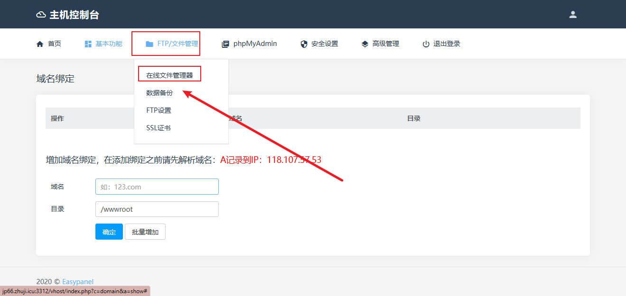Click the layers icon for 高级管理

point(365,44)
